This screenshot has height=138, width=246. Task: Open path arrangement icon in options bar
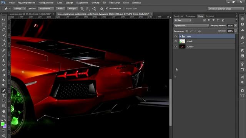pos(94,9)
